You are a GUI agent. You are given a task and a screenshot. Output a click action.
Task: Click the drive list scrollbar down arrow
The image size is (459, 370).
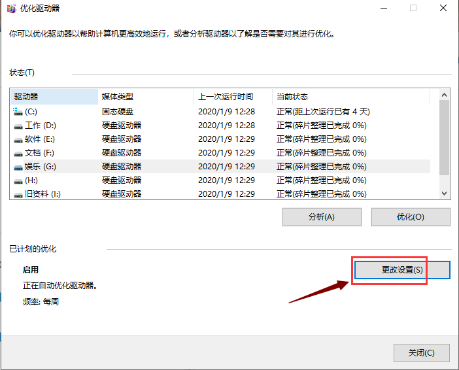click(445, 193)
